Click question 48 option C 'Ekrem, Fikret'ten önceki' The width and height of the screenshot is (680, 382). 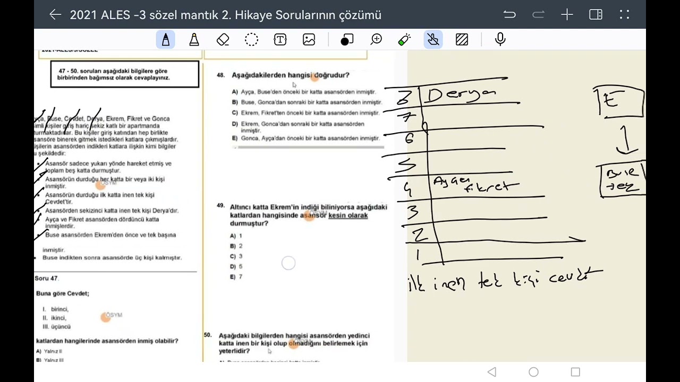tap(306, 112)
